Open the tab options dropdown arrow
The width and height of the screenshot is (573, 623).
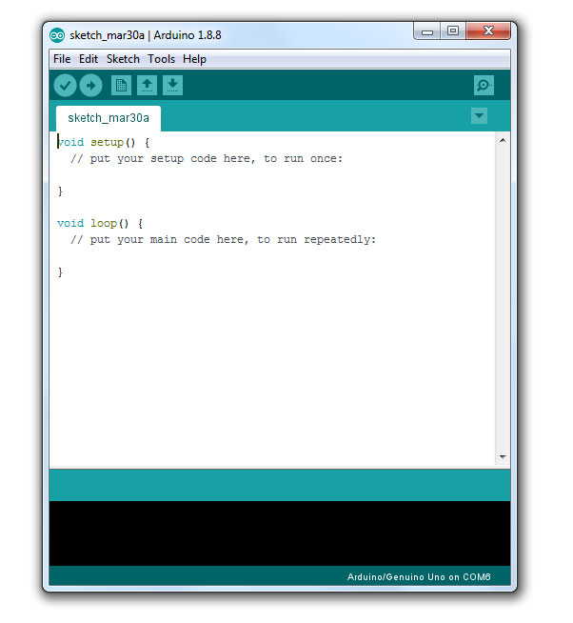pos(480,116)
